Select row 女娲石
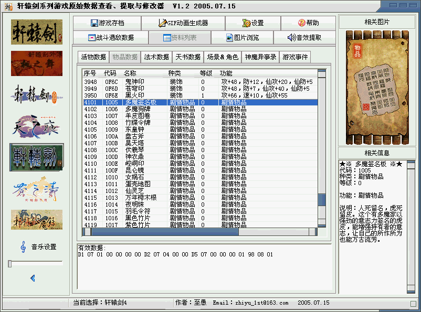 point(200,177)
